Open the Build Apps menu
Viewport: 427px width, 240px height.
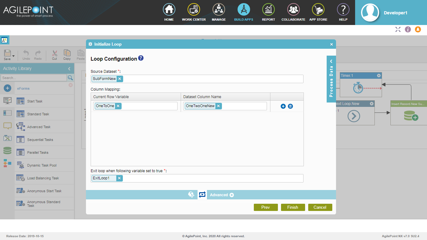point(244,12)
